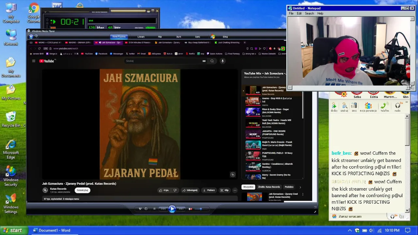Screen dimensions: 418x235
Task: Click Pobierz download button
Action: 209,190
